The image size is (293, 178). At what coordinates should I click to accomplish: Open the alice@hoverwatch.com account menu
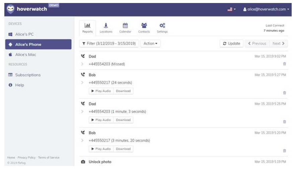266,9
